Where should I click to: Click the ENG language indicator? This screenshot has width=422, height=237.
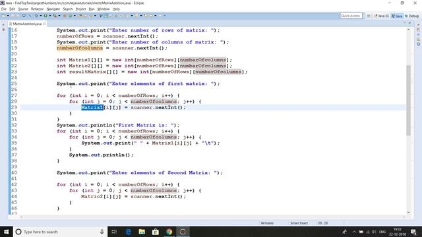(382, 232)
